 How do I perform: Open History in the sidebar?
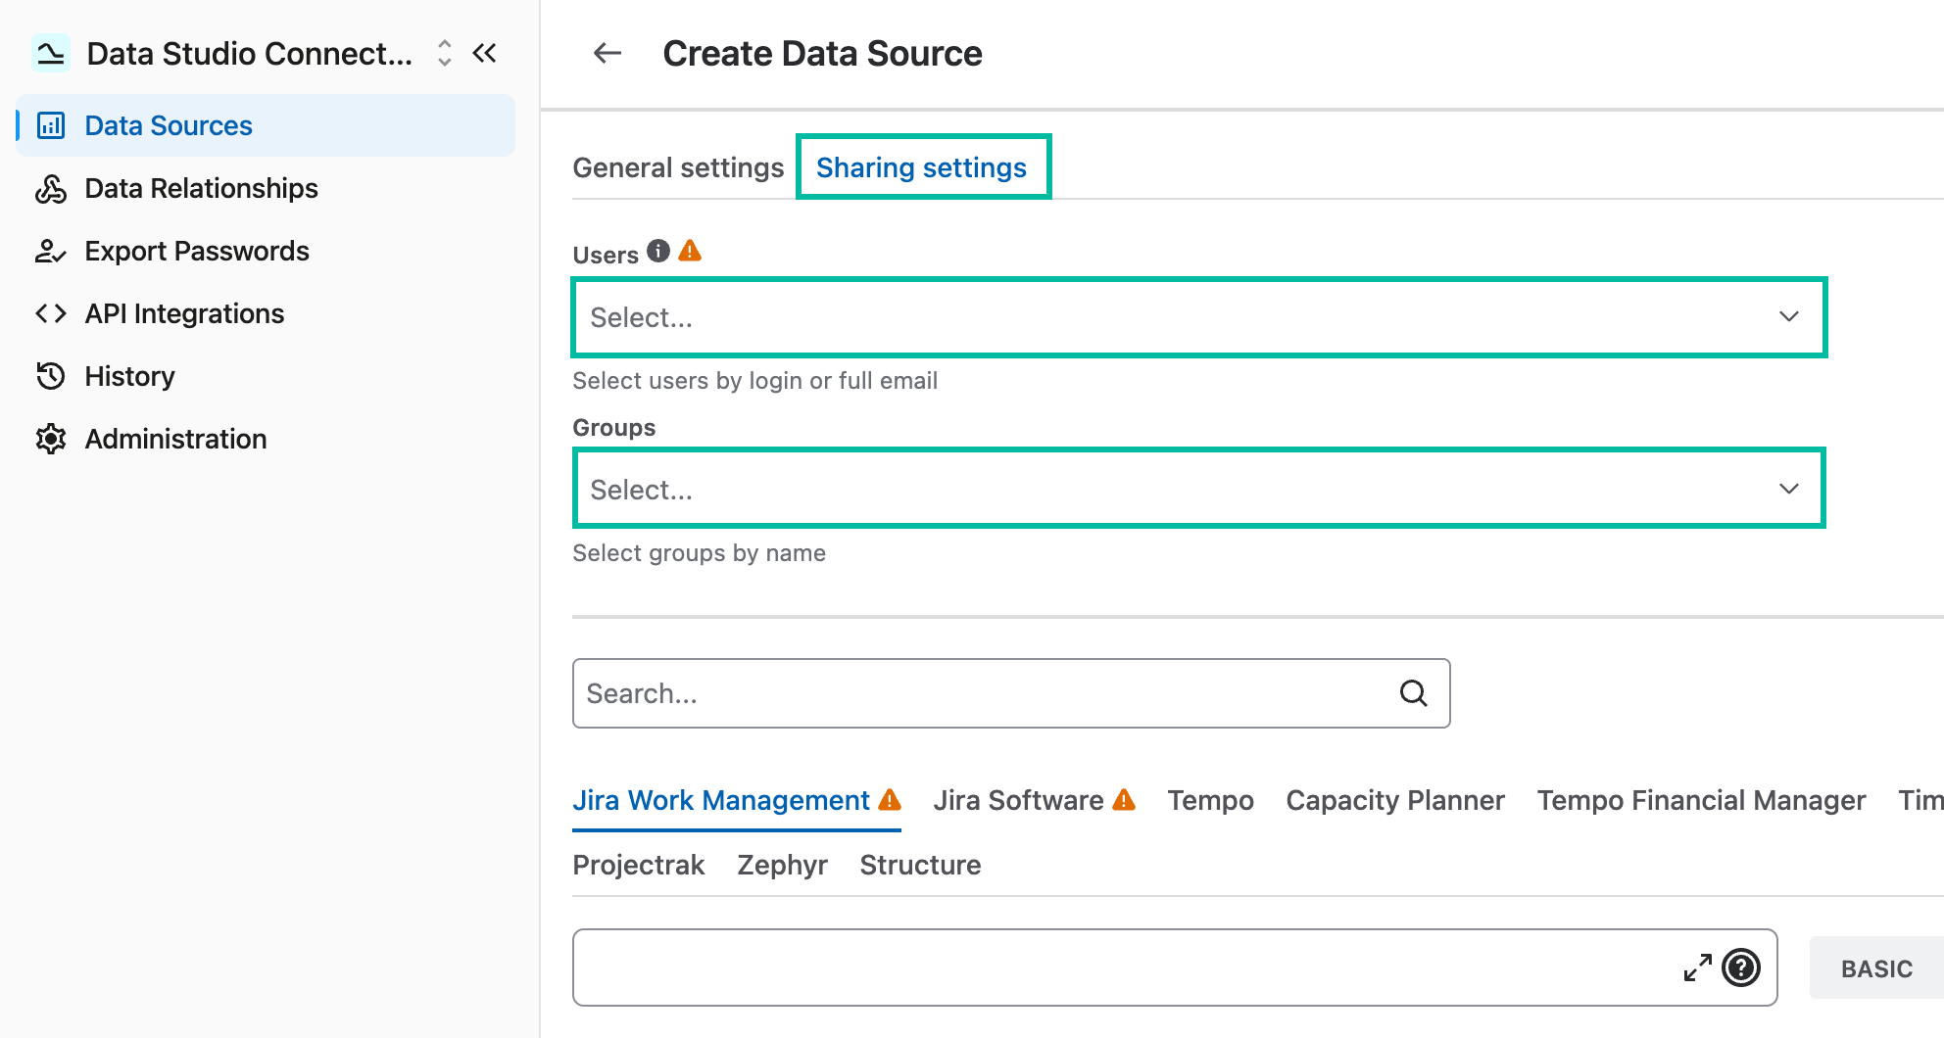click(267, 376)
